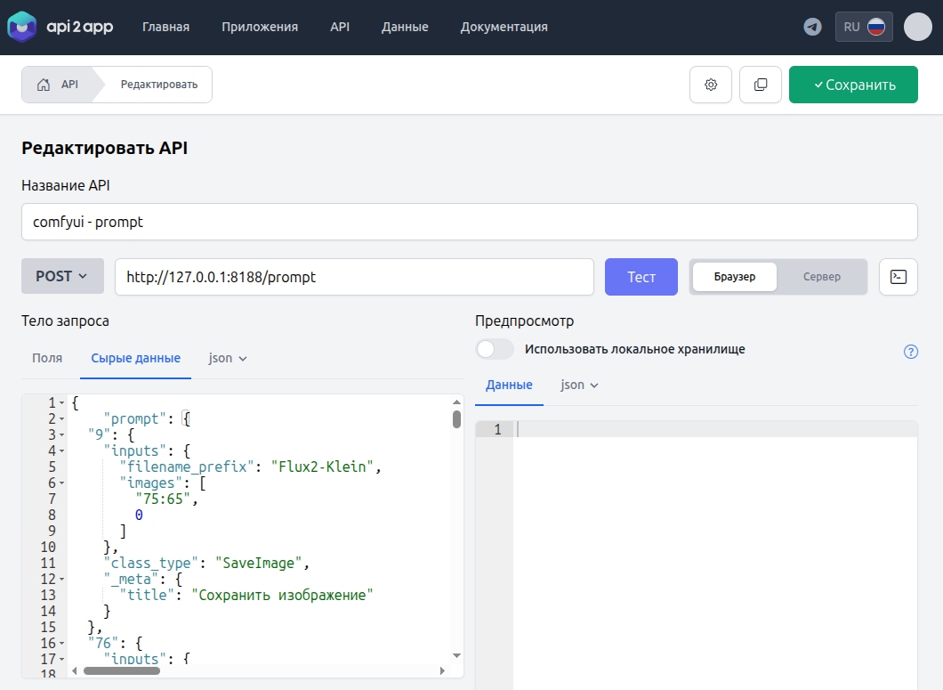
Task: Open Данные in top navigation
Action: click(x=405, y=27)
